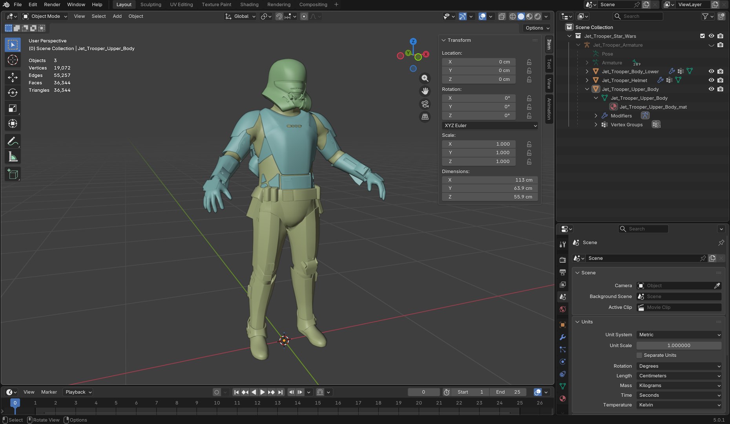Enable the Separate Units checkbox
730x424 pixels.
click(639, 355)
